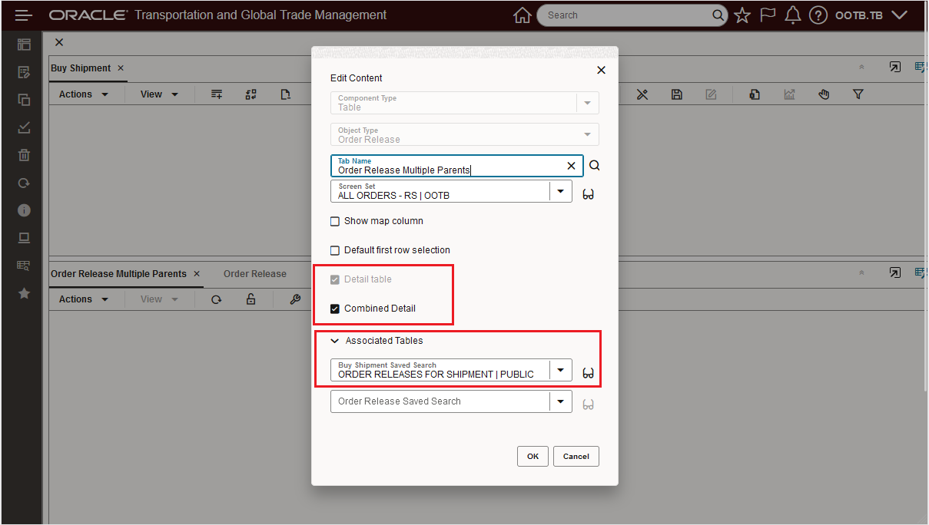
Task: Click sidebar refresh icon
Action: tap(24, 183)
